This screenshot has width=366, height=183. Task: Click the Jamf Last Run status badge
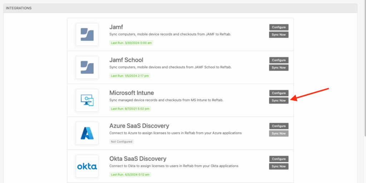(132, 43)
